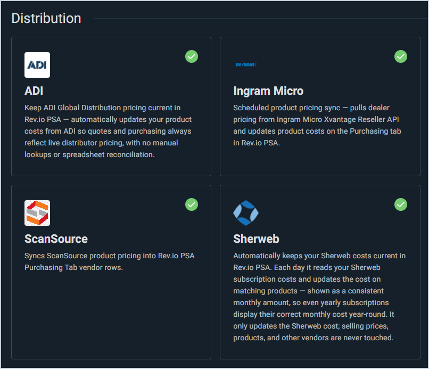The image size is (429, 369).
Task: Open the ScanSource integration title
Action: 56,239
